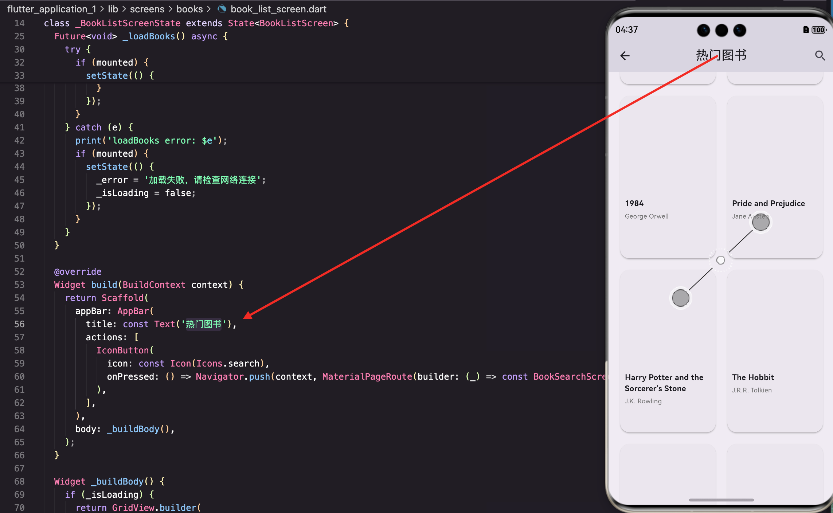Open the flutter_application_1 breadcrumb segment

(x=51, y=9)
